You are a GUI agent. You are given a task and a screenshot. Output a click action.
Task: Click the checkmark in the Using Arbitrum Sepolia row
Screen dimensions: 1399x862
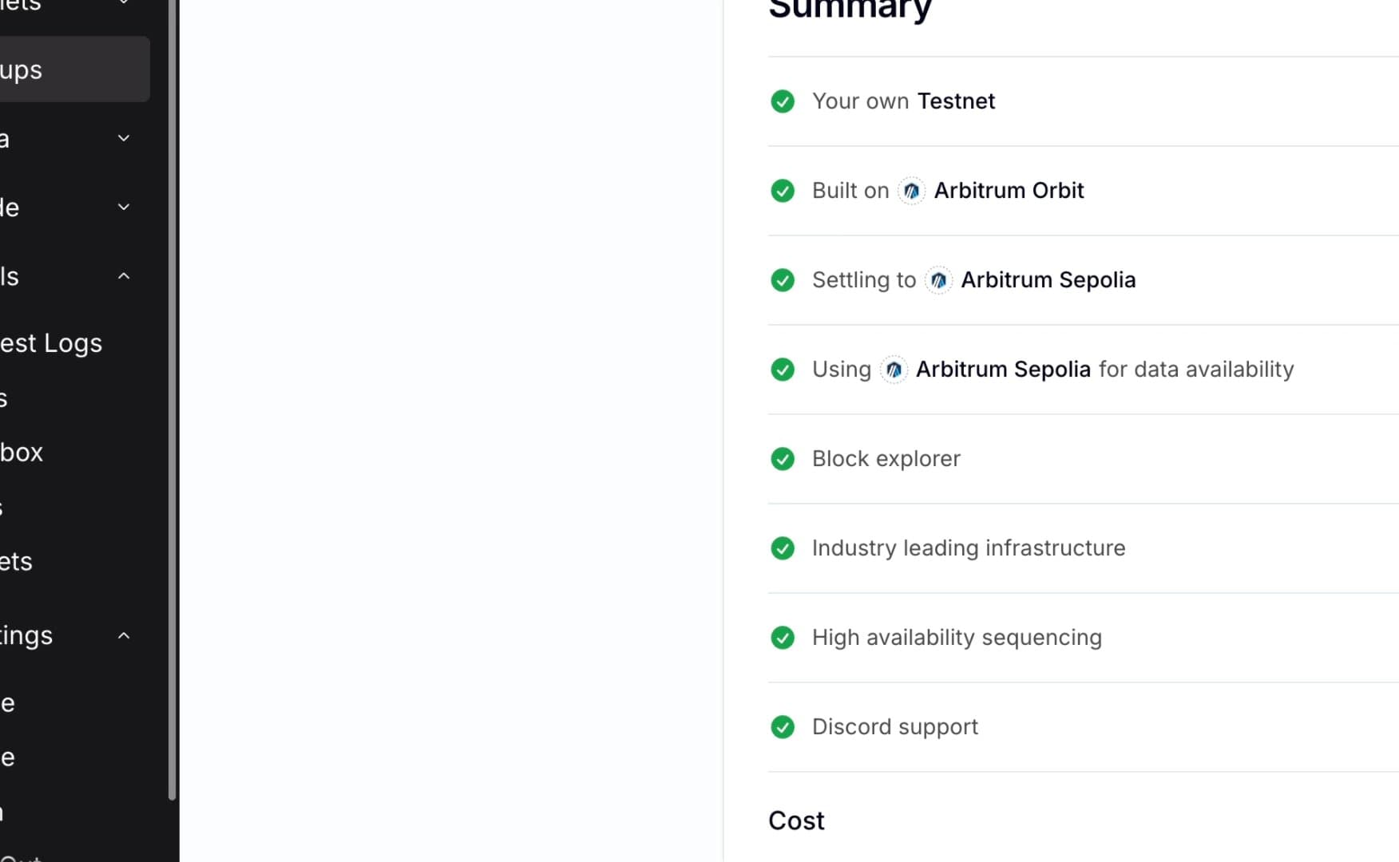coord(783,370)
